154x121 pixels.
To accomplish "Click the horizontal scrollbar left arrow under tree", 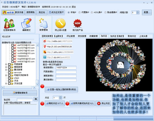I will (x=3, y=88).
